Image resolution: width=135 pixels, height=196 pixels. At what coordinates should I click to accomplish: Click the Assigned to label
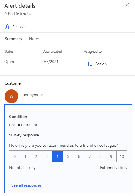93,52
